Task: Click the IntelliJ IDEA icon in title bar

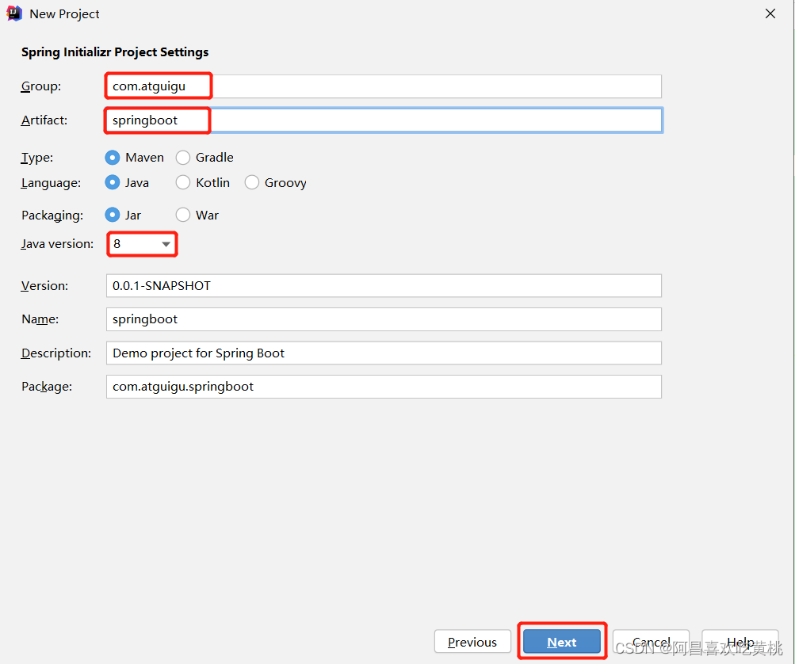Action: (x=14, y=13)
